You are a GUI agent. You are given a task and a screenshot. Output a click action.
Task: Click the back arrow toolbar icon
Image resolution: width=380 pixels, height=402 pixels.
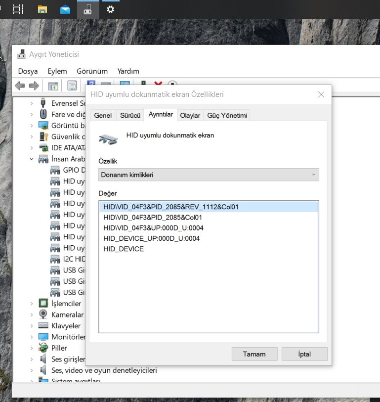pos(20,86)
